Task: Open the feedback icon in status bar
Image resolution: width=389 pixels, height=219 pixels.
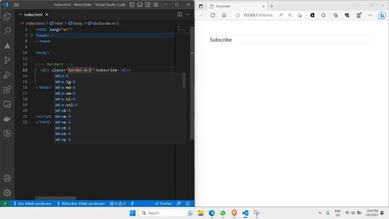Action: [179, 203]
